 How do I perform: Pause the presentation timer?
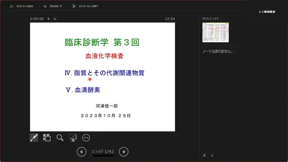coord(49,19)
